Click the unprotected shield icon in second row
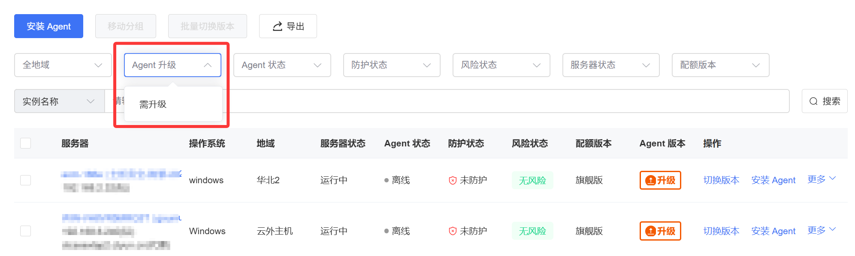This screenshot has height=256, width=855. [452, 231]
